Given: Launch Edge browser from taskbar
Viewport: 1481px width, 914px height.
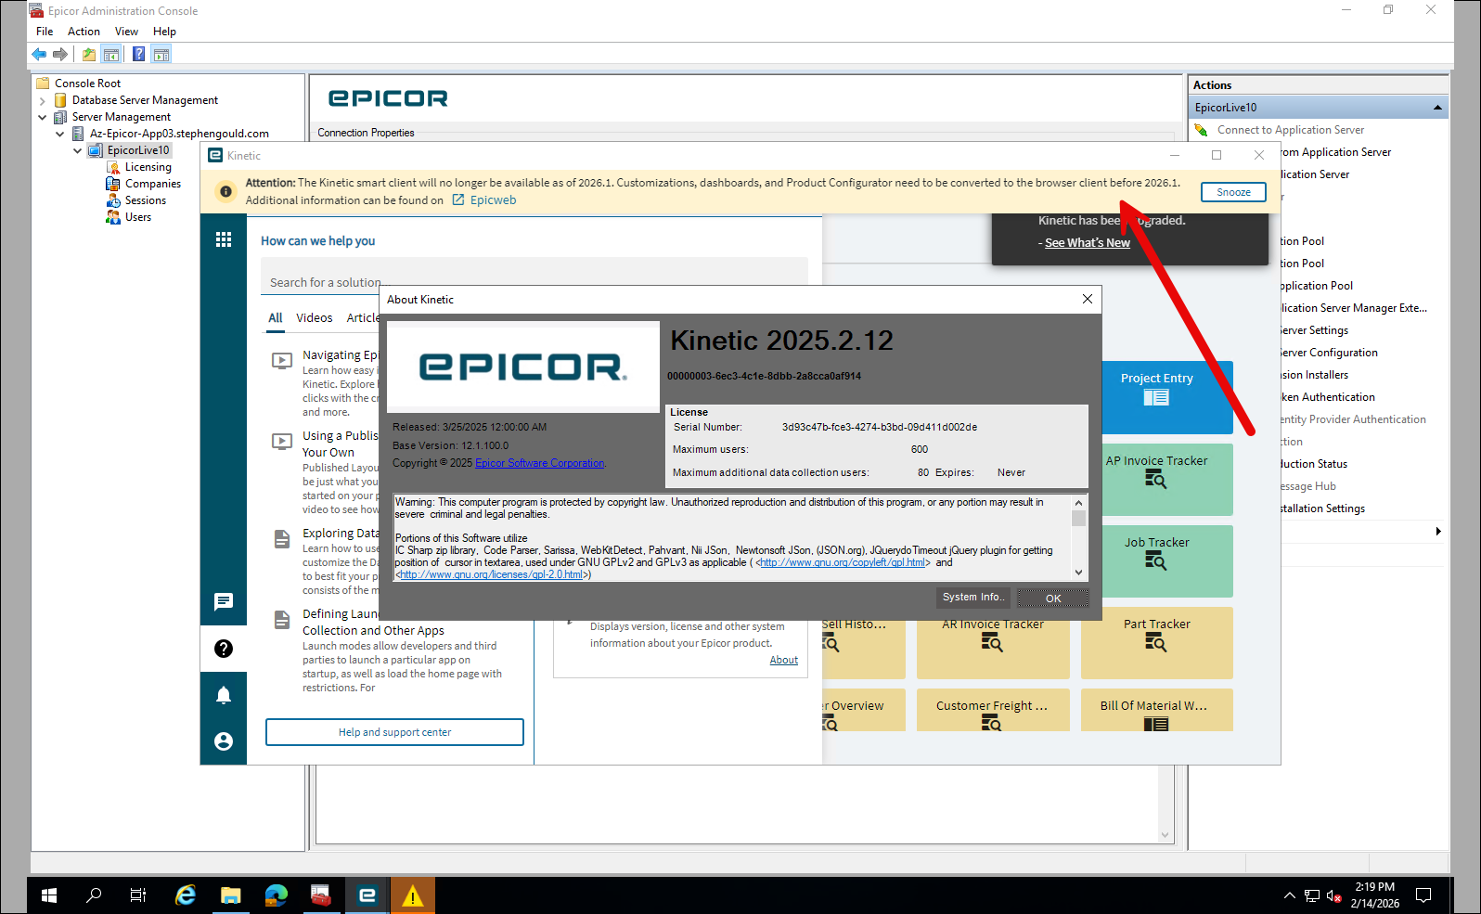Looking at the screenshot, I should [x=276, y=895].
